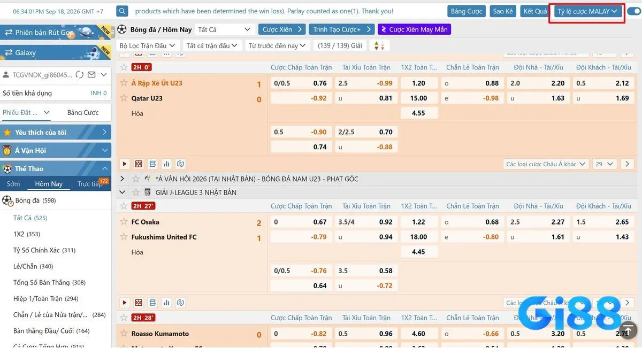The height and width of the screenshot is (348, 642).
Task: Open the Á Vận Hội sidebar menu
Action: [56, 151]
